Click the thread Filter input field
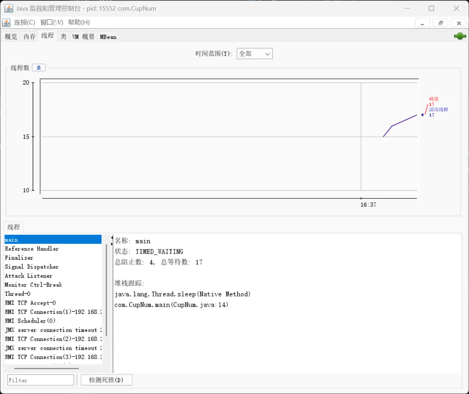This screenshot has width=469, height=394. pos(41,380)
